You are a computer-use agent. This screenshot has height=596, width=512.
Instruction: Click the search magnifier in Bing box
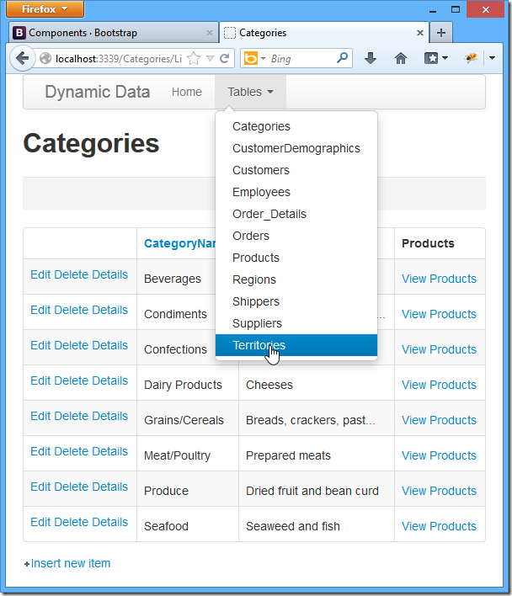click(x=342, y=59)
